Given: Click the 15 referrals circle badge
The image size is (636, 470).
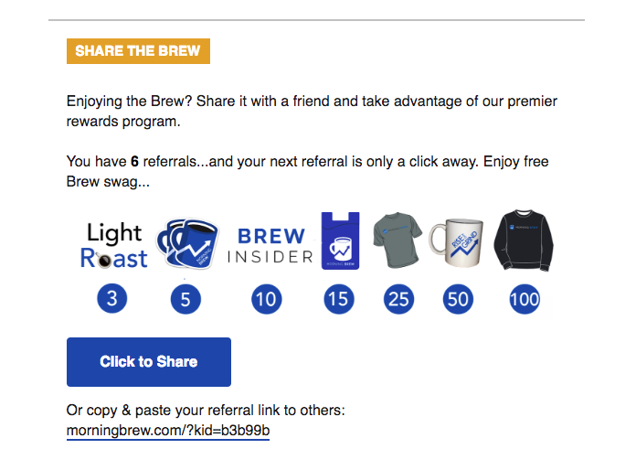Looking at the screenshot, I should pos(339,300).
